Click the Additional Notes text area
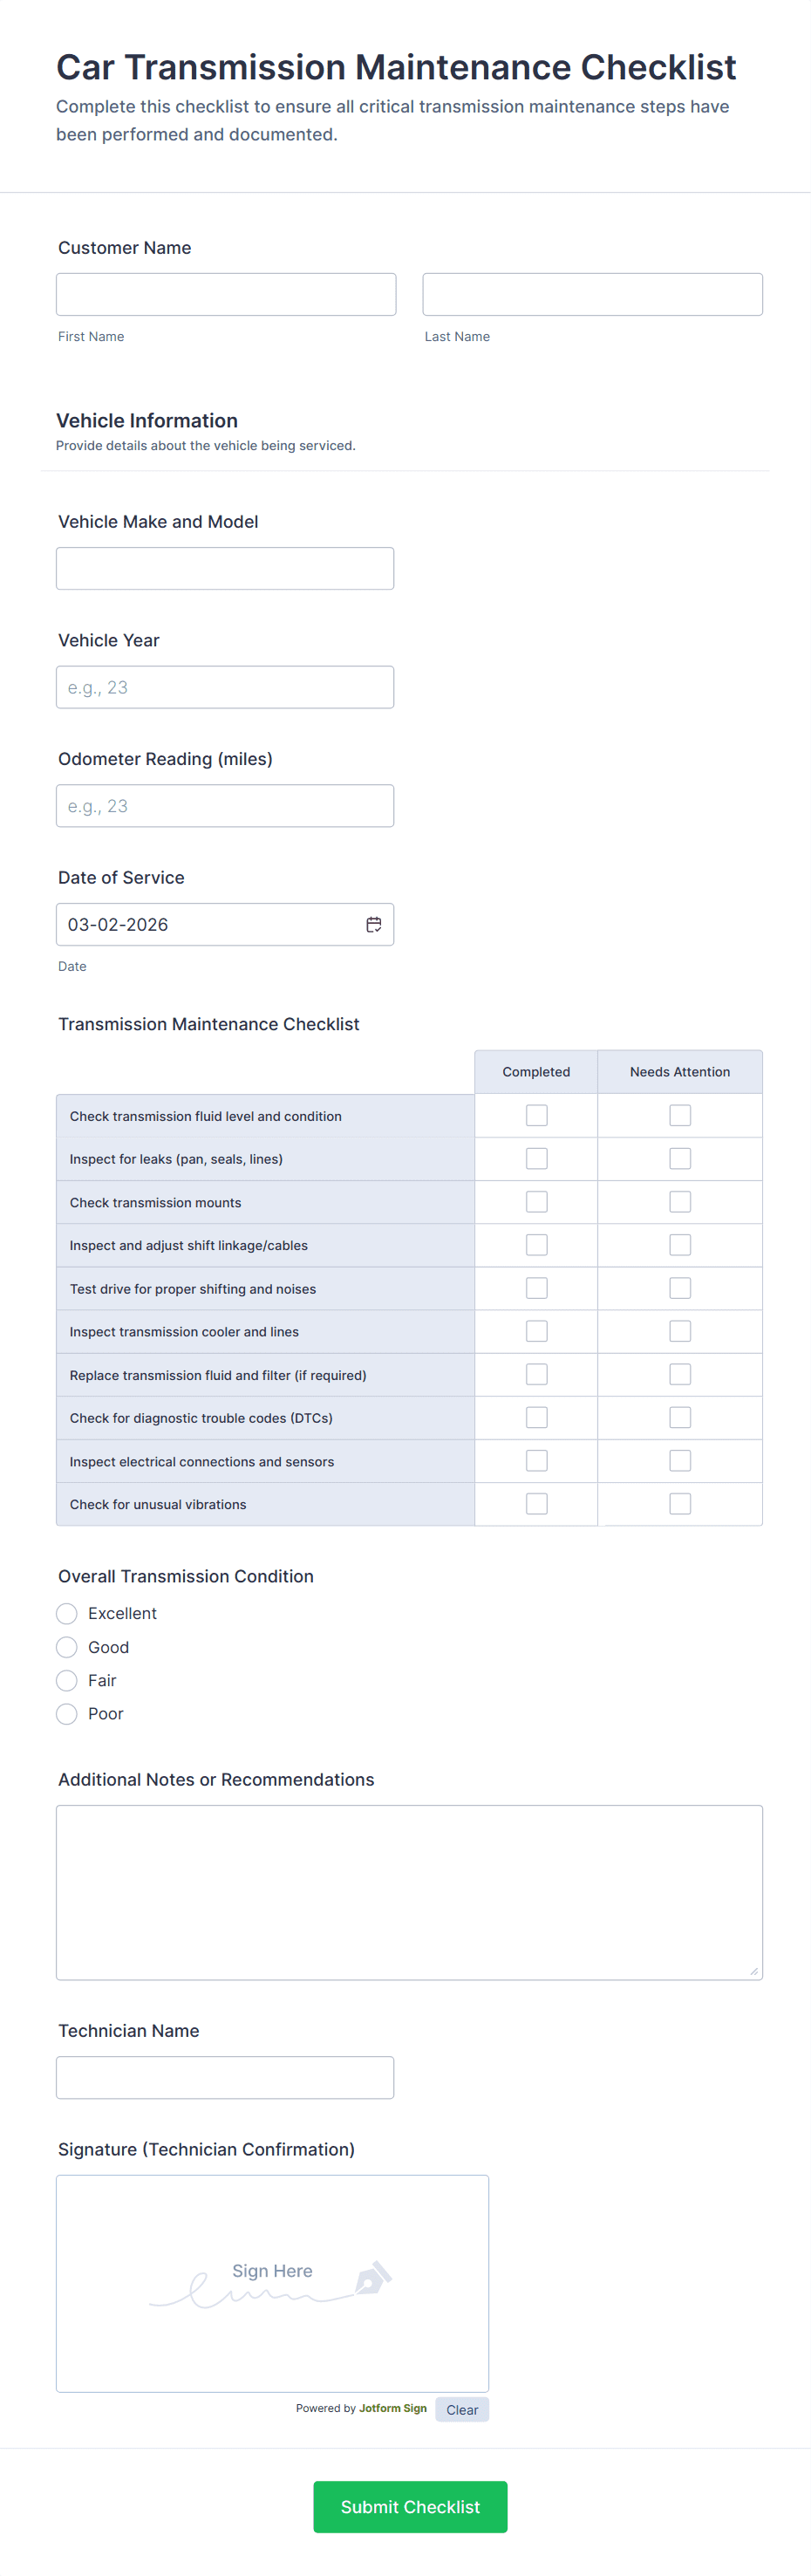The width and height of the screenshot is (811, 2576). click(409, 1892)
